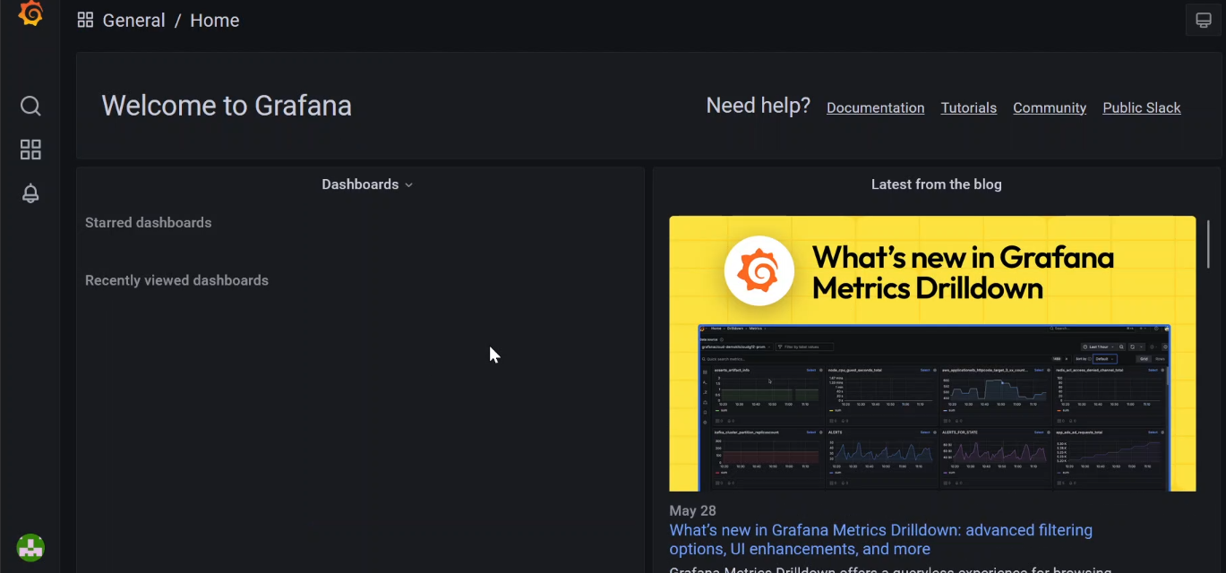Click the Home breadcrumb
This screenshot has height=573, width=1226.
click(x=214, y=20)
